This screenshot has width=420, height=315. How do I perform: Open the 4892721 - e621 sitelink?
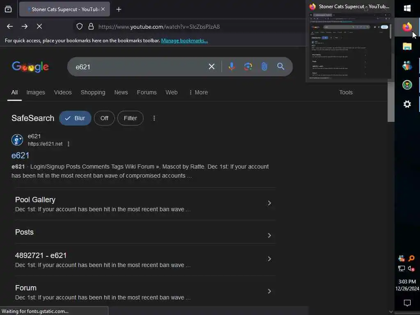(41, 256)
